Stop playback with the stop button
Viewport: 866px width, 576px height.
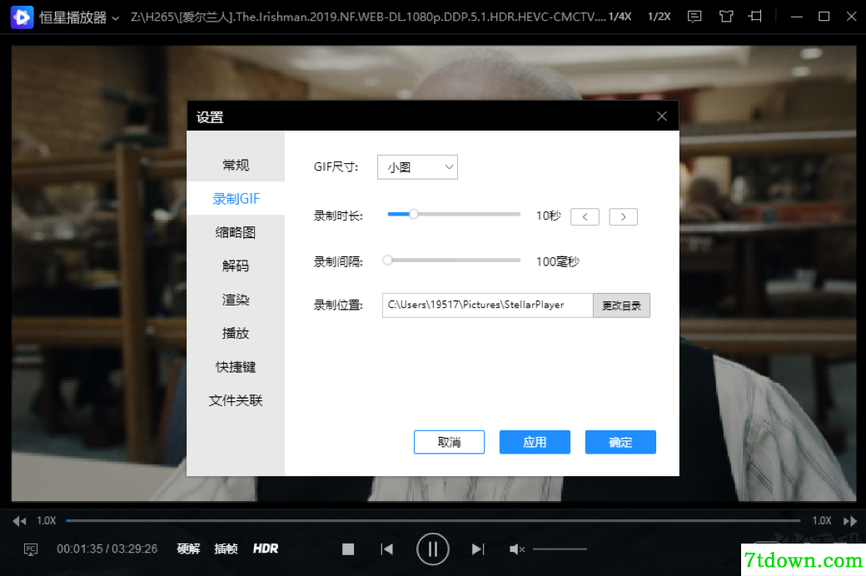pyautogui.click(x=348, y=549)
